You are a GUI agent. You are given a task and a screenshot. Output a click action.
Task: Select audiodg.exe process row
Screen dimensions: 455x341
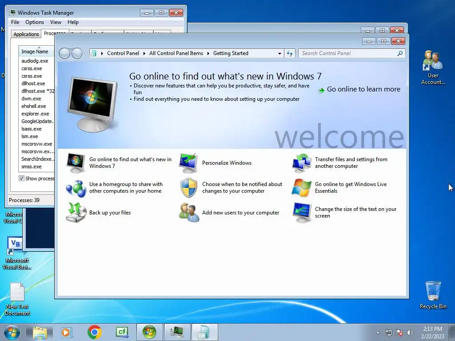point(36,61)
